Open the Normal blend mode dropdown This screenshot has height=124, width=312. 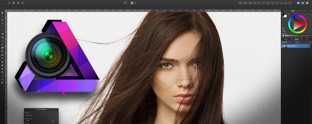click(302, 42)
